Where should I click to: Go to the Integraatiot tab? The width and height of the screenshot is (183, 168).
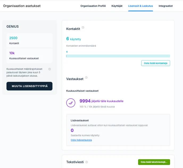point(165,6)
